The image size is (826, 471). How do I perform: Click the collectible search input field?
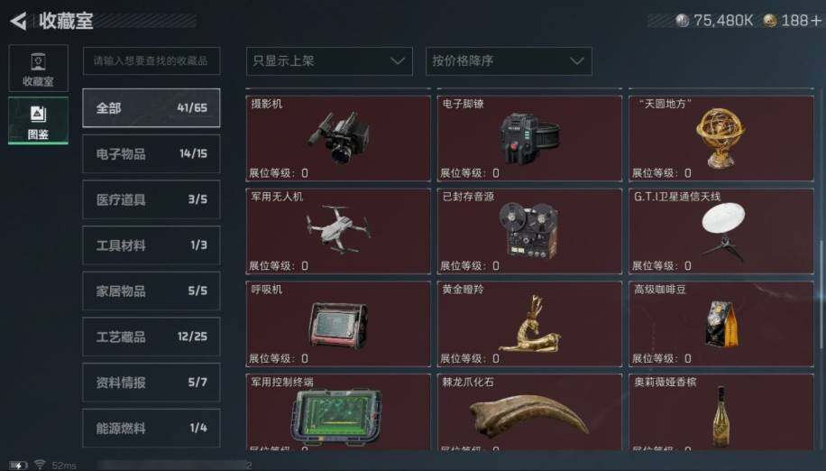pos(151,61)
